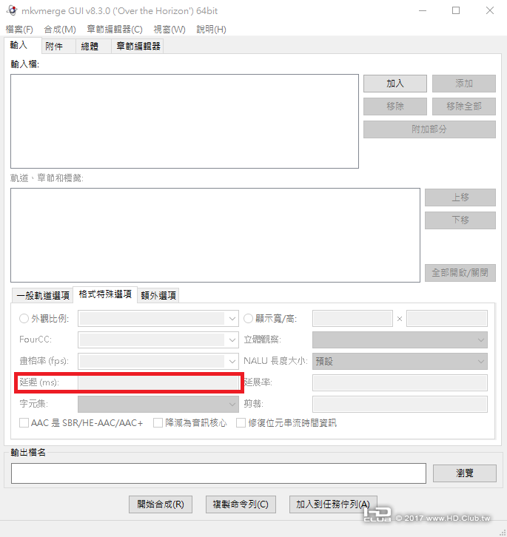
Task: Select the 格式特殊選項 tab
Action: tap(105, 294)
